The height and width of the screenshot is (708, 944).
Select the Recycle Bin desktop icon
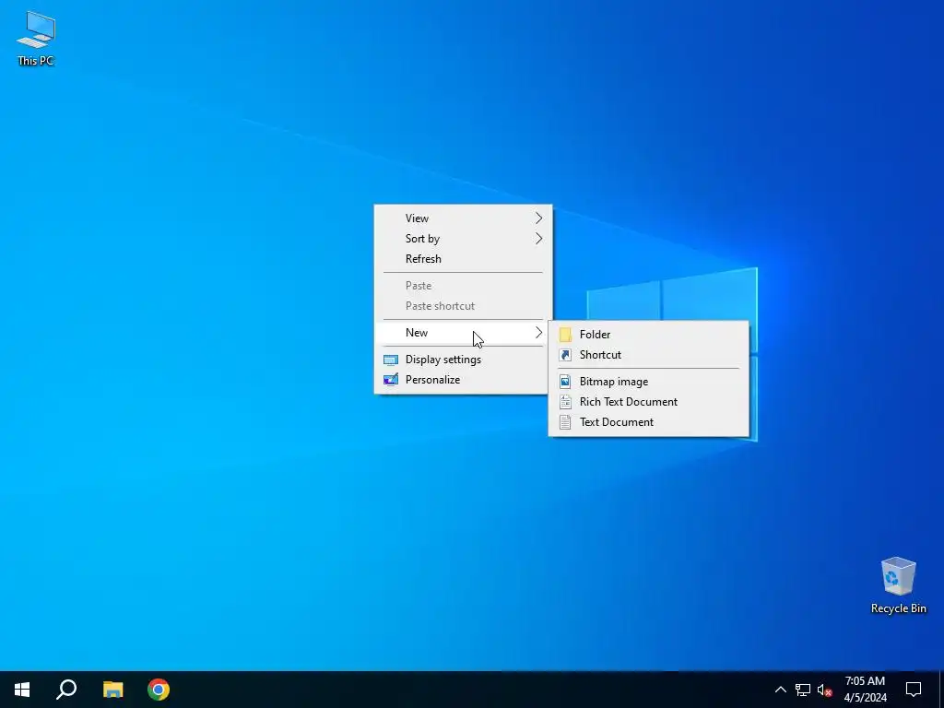[x=898, y=585]
